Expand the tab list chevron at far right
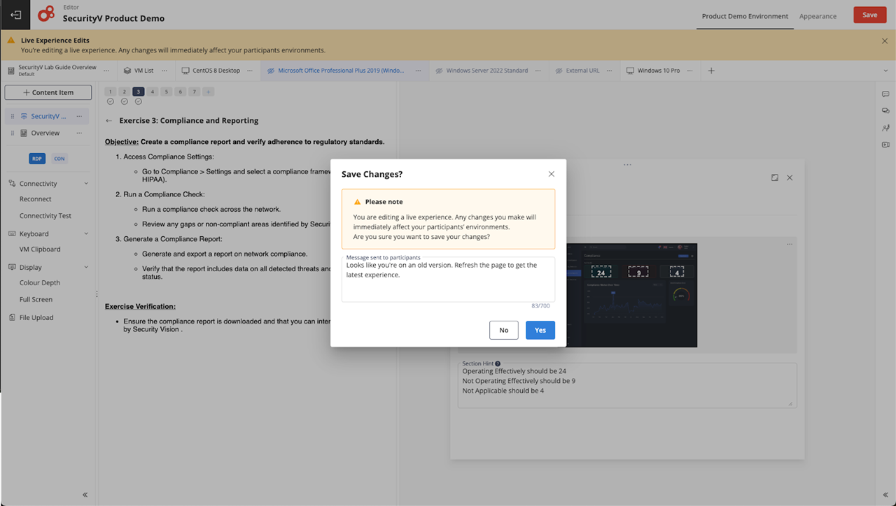 [885, 71]
